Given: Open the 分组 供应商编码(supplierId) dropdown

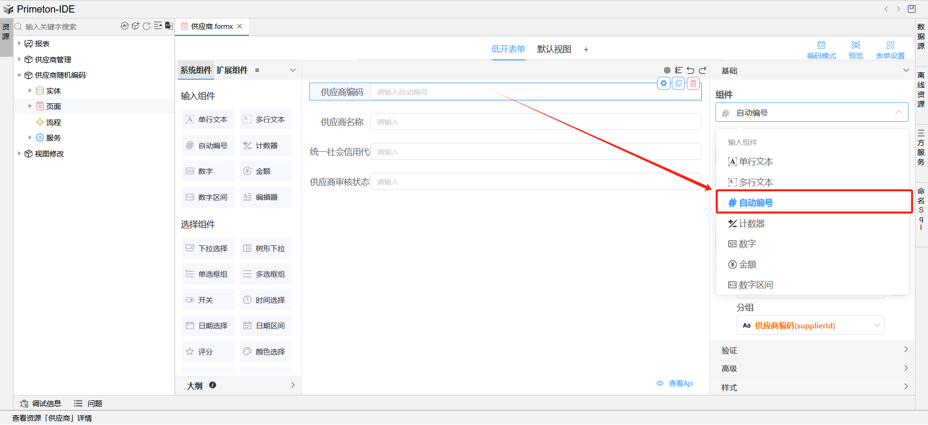Looking at the screenshot, I should pos(810,326).
